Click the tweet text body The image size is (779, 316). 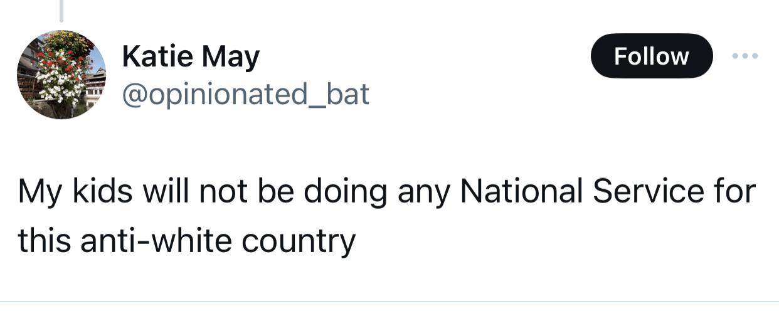pos(376,215)
